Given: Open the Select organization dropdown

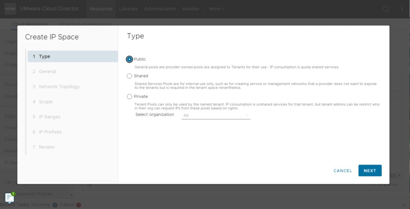Looking at the screenshot, I should coord(216,116).
